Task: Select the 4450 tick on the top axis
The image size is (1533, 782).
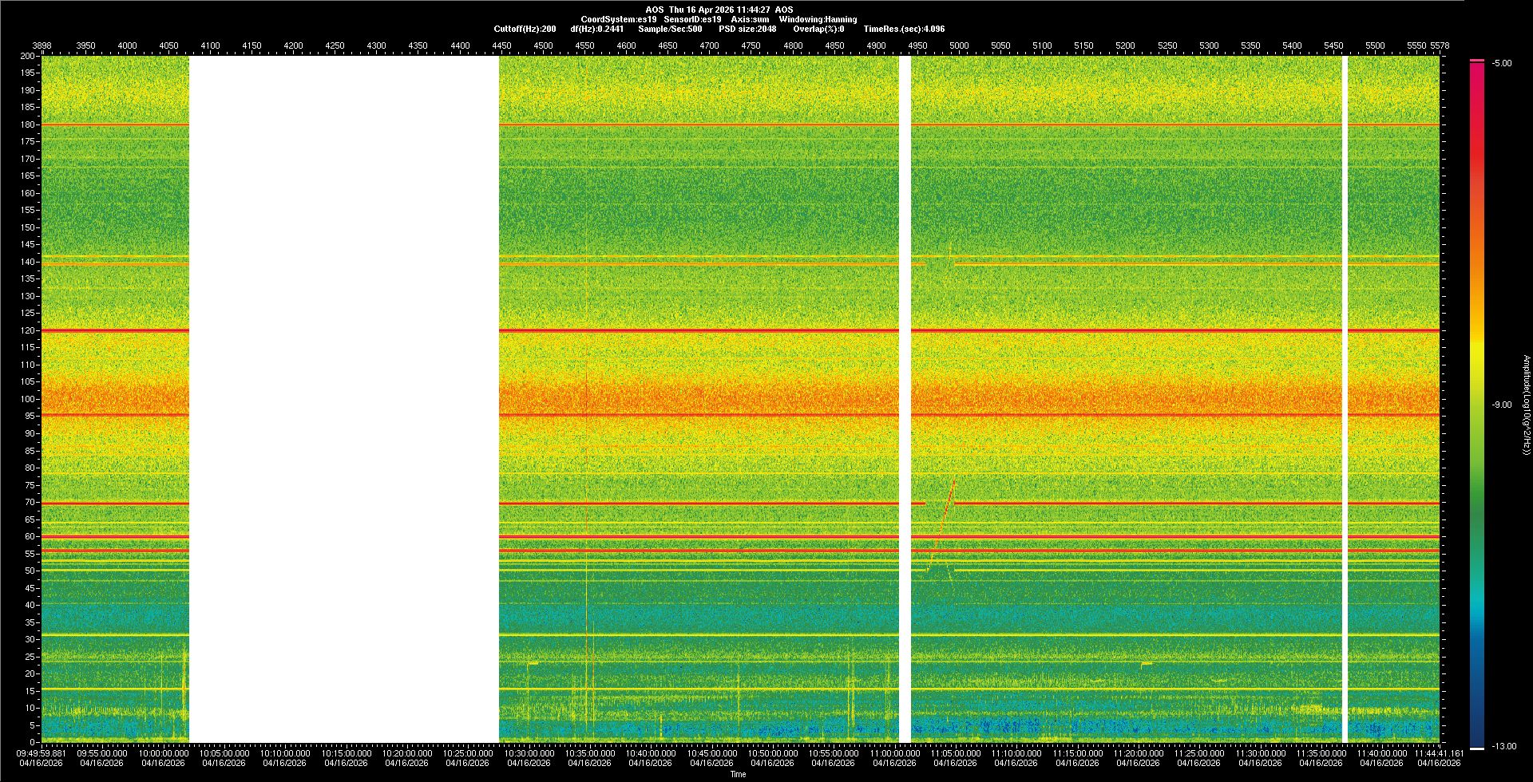Action: click(x=501, y=45)
